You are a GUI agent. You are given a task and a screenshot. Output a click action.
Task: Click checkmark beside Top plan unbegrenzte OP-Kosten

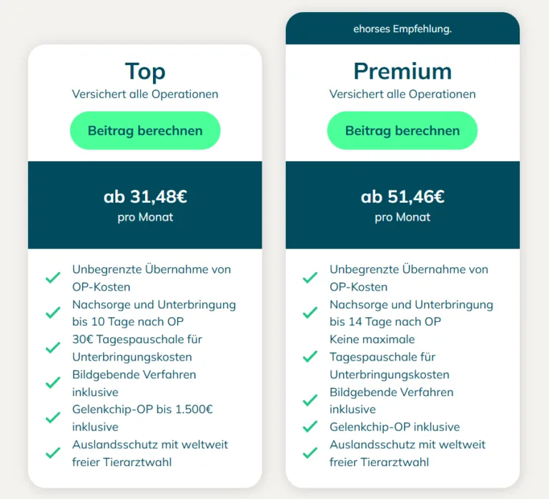tap(53, 278)
